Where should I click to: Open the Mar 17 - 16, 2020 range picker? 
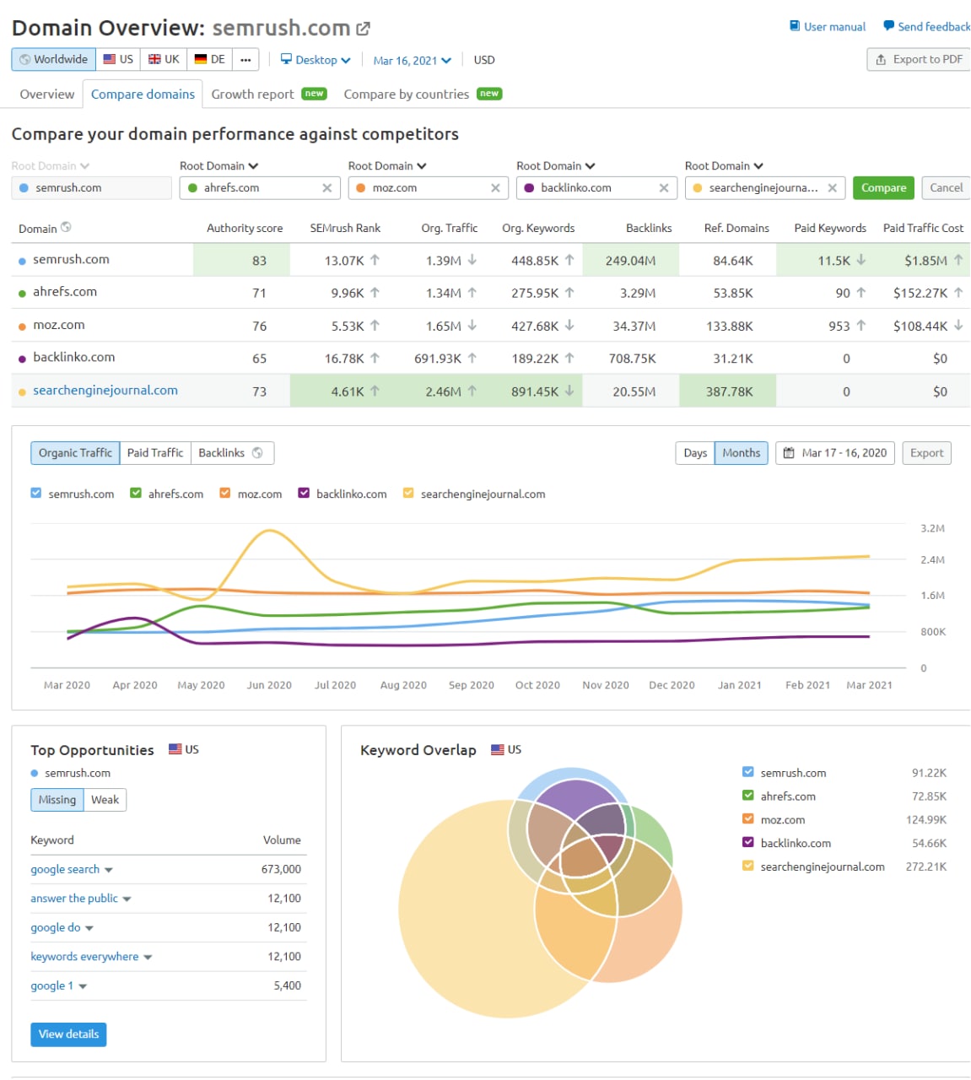pyautogui.click(x=835, y=453)
